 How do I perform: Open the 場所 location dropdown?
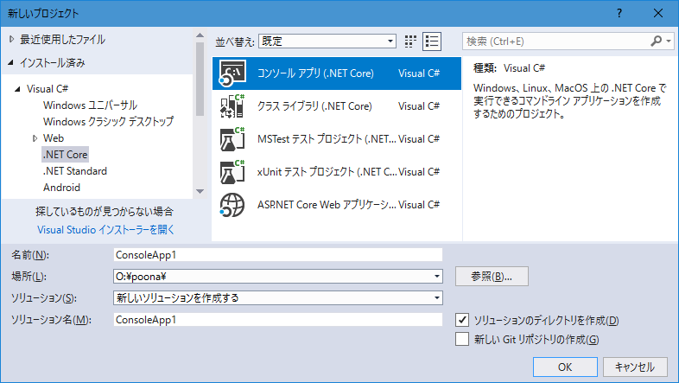point(437,277)
